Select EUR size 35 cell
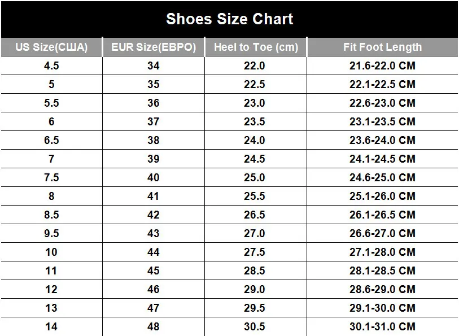This screenshot has height=336, width=459. [x=154, y=84]
